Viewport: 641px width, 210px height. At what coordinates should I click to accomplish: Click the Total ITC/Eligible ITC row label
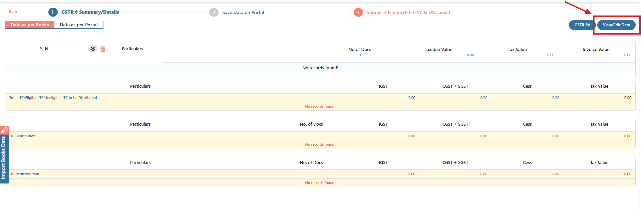[x=53, y=98]
